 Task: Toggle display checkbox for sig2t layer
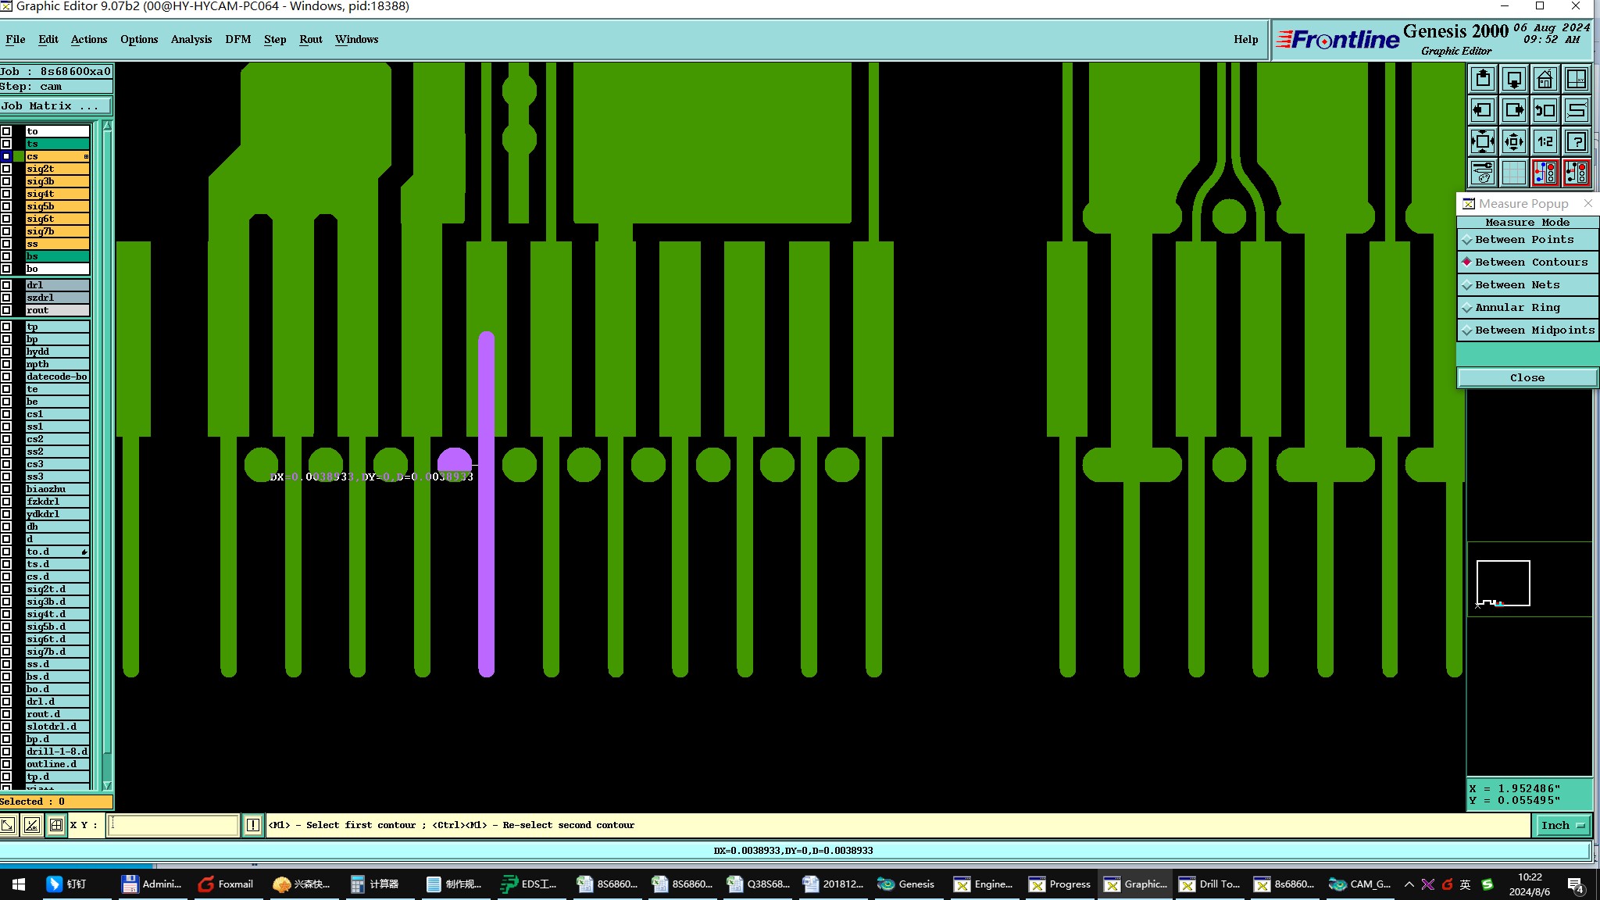pyautogui.click(x=6, y=169)
